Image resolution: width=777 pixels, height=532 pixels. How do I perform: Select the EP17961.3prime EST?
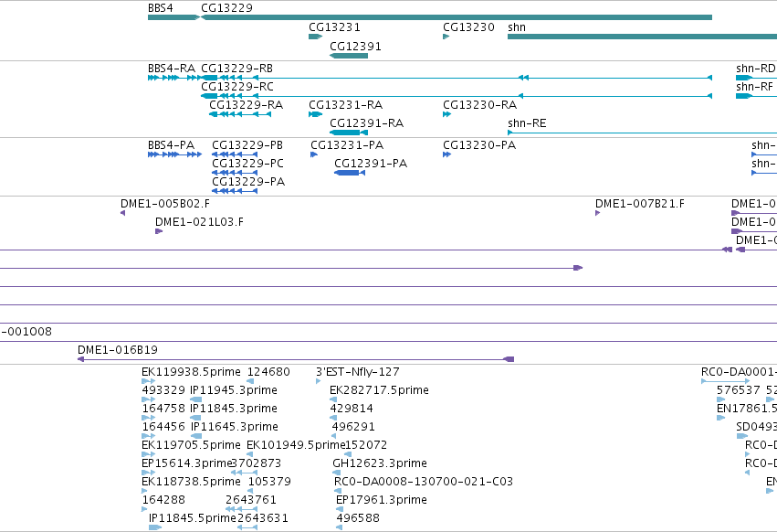coord(339,509)
